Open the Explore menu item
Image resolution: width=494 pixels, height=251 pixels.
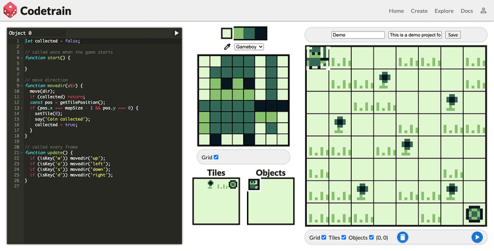tap(444, 11)
